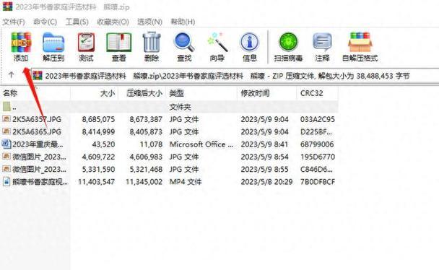Click the WinRAR icon in the address bar

pyautogui.click(x=38, y=76)
